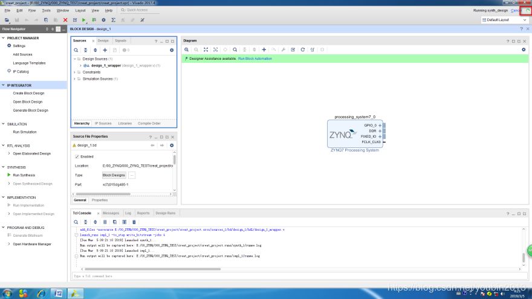Switch to the Messages tab
The width and height of the screenshot is (532, 299).
click(x=111, y=213)
